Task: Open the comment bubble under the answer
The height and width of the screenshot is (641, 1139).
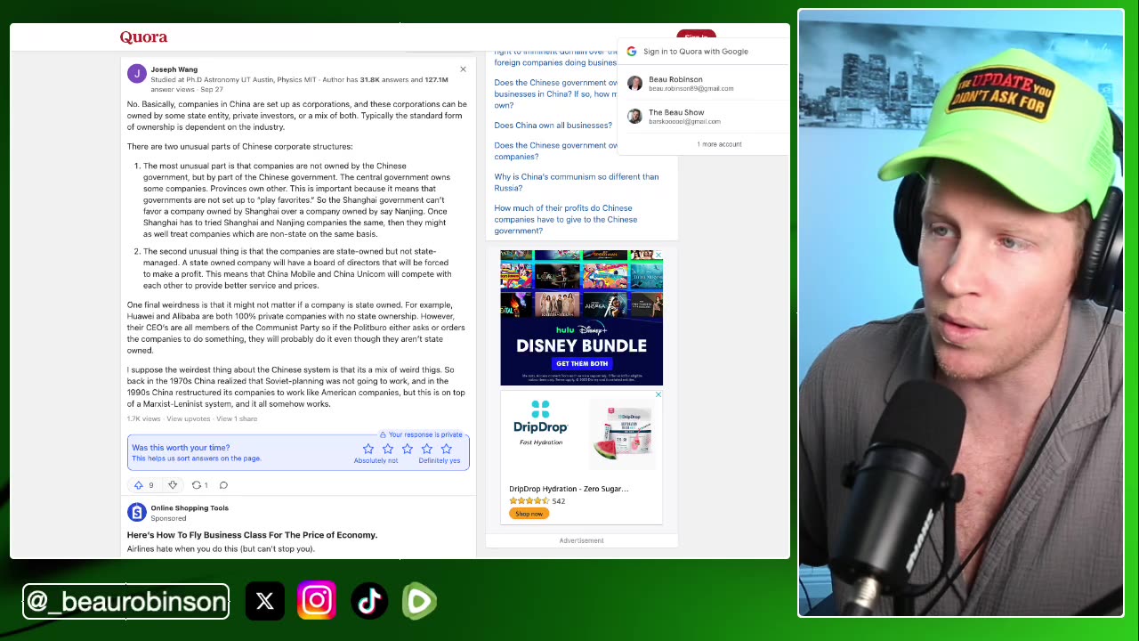Action: [223, 485]
